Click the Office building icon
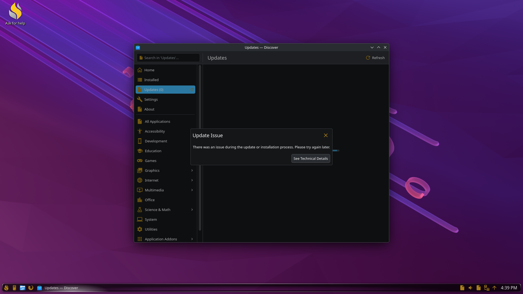The image size is (523, 294). 140,200
